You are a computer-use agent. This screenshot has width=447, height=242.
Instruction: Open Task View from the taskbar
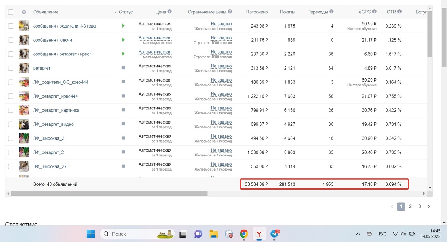pyautogui.click(x=183, y=234)
